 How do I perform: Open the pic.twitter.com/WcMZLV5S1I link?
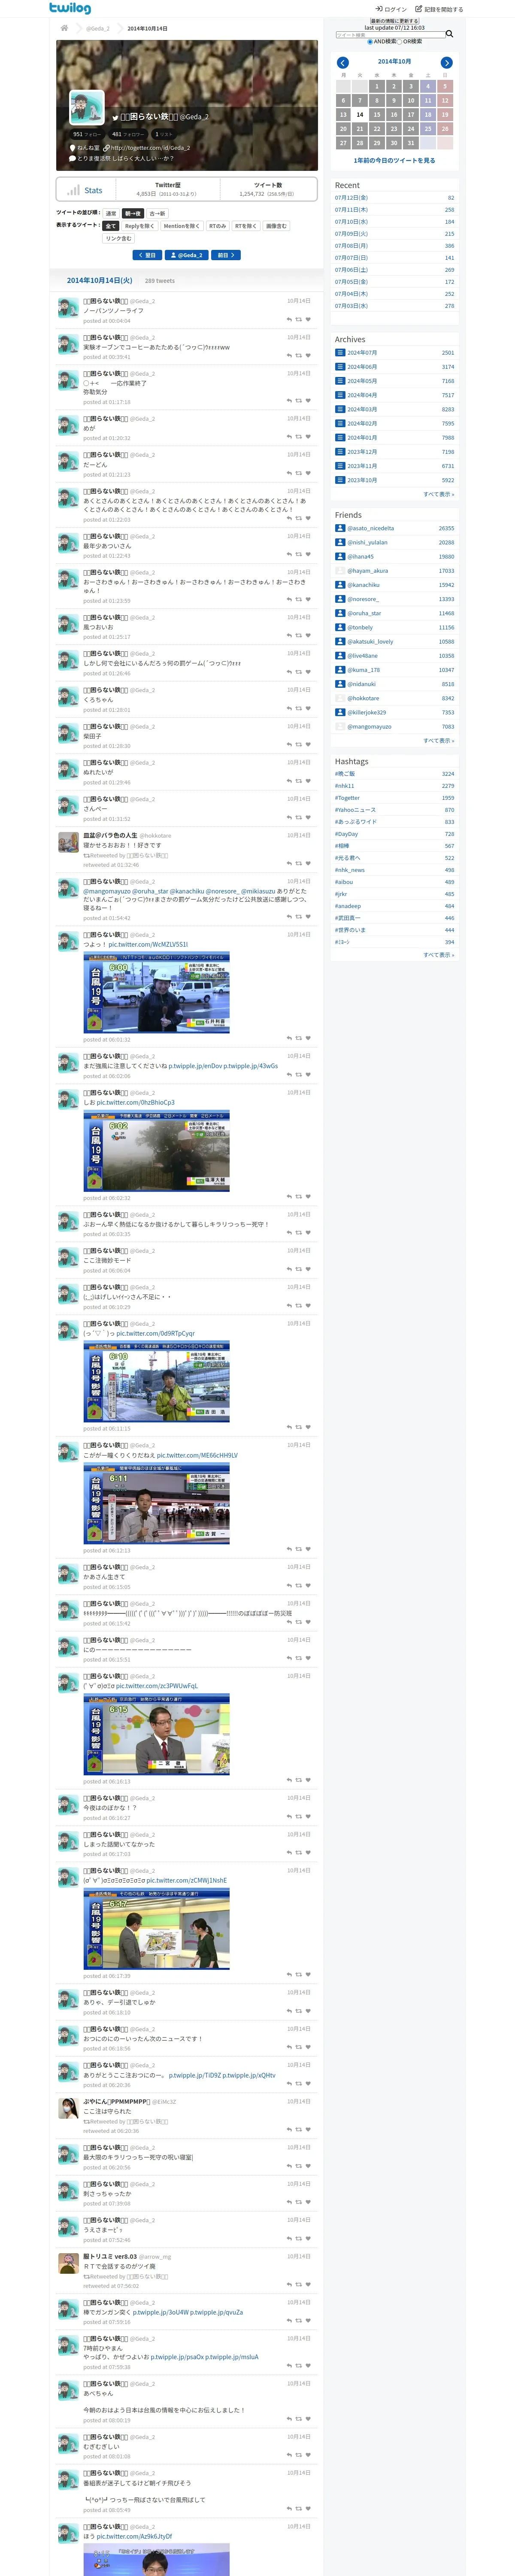[x=148, y=945]
